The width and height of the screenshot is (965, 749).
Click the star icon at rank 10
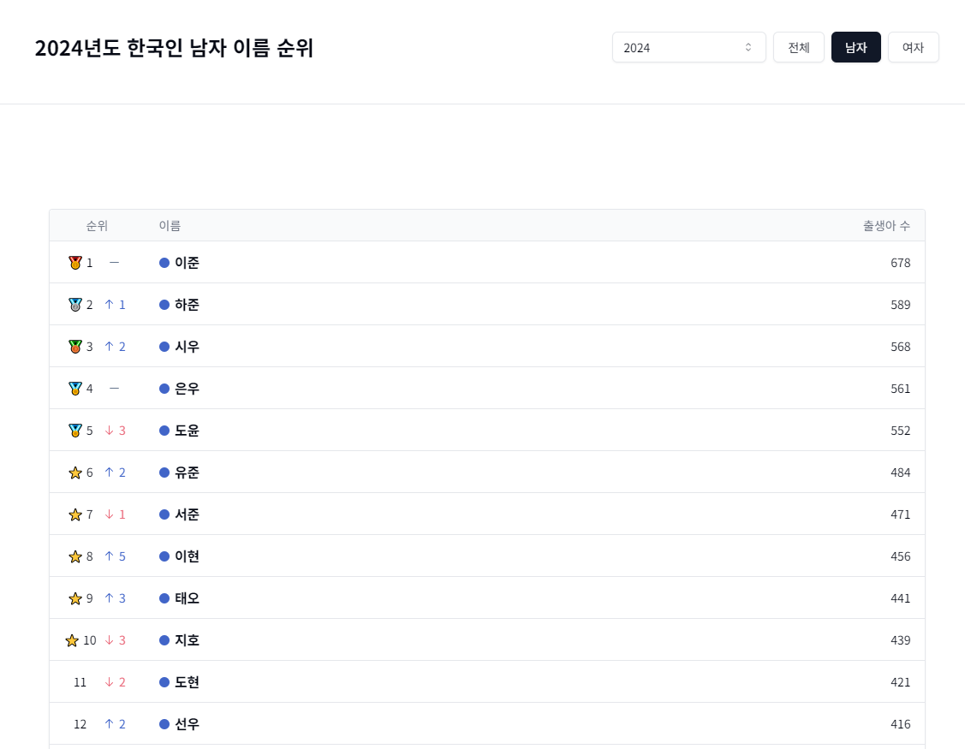72,640
